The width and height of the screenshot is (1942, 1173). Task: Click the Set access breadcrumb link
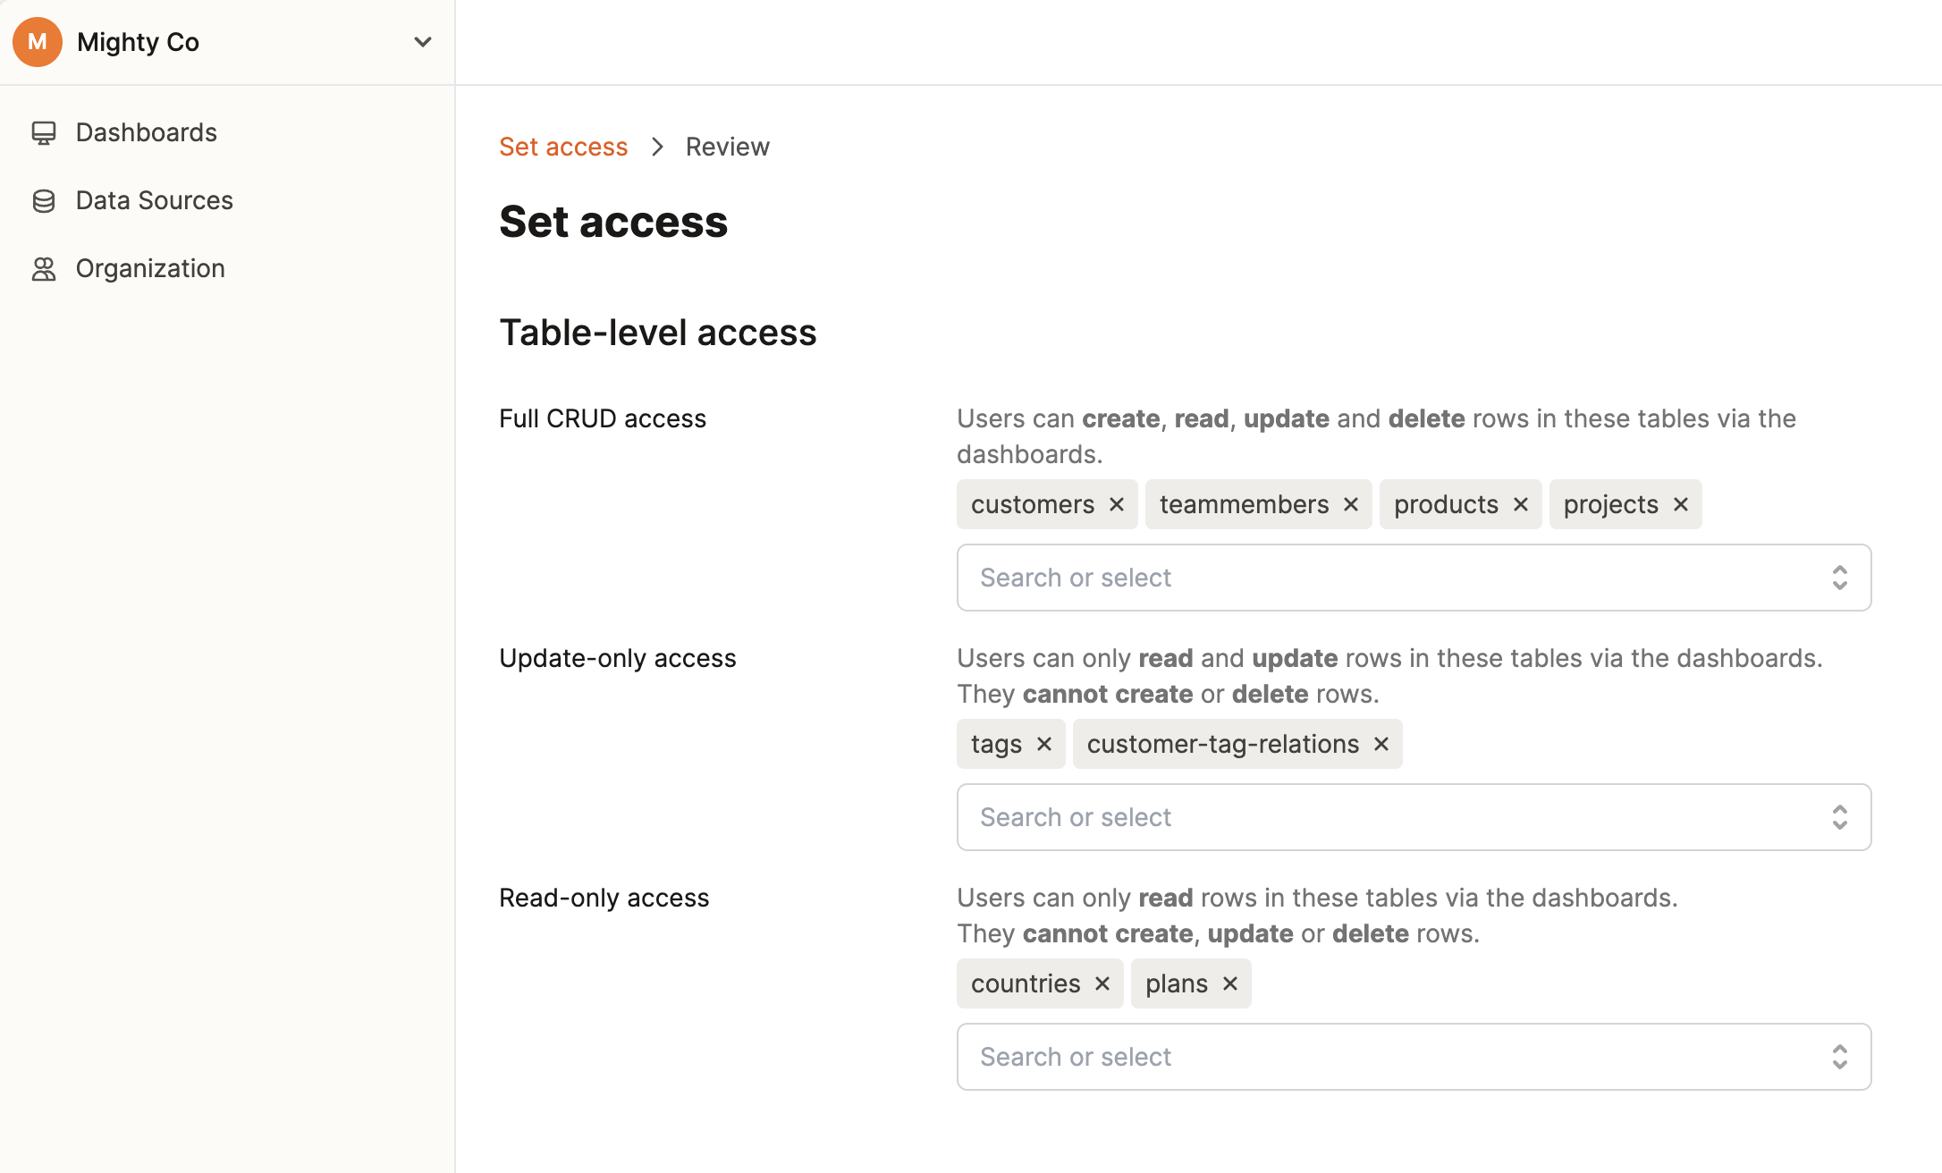coord(563,147)
